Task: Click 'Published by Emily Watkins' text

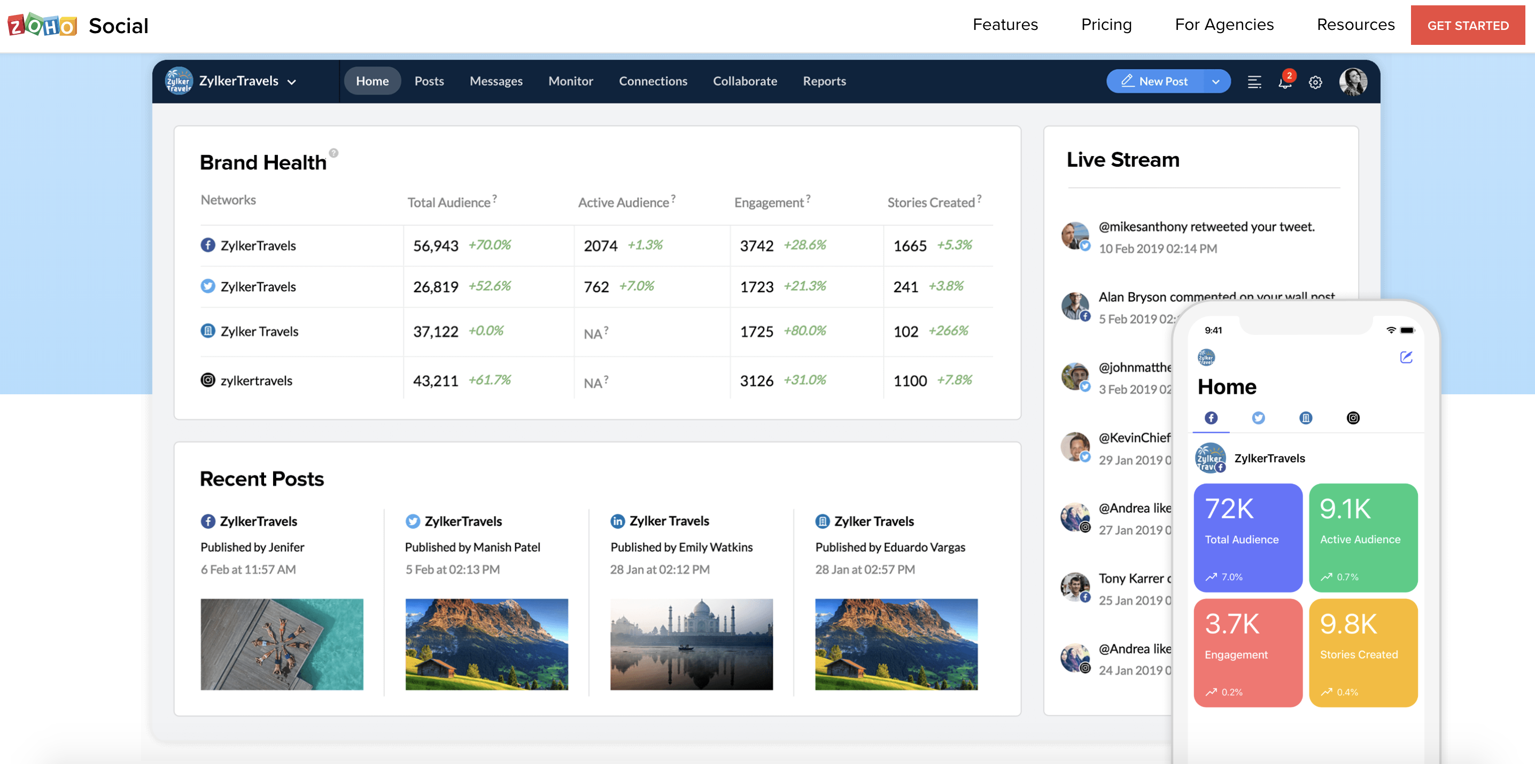Action: (681, 547)
